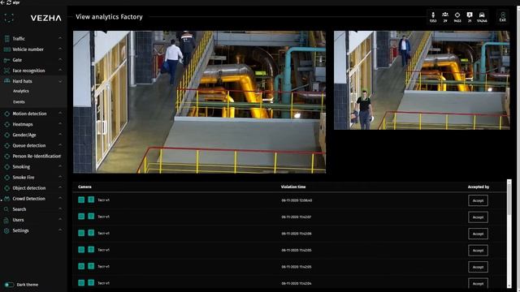The image size is (520, 292).
Task: Click the smaller factory snapshot on the right
Action: click(422, 80)
